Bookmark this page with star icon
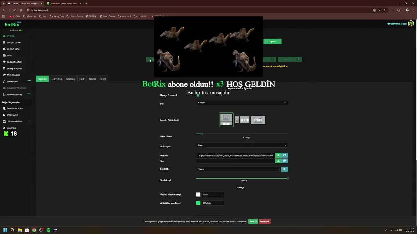Viewport: 417px width, 234px height. (385, 10)
